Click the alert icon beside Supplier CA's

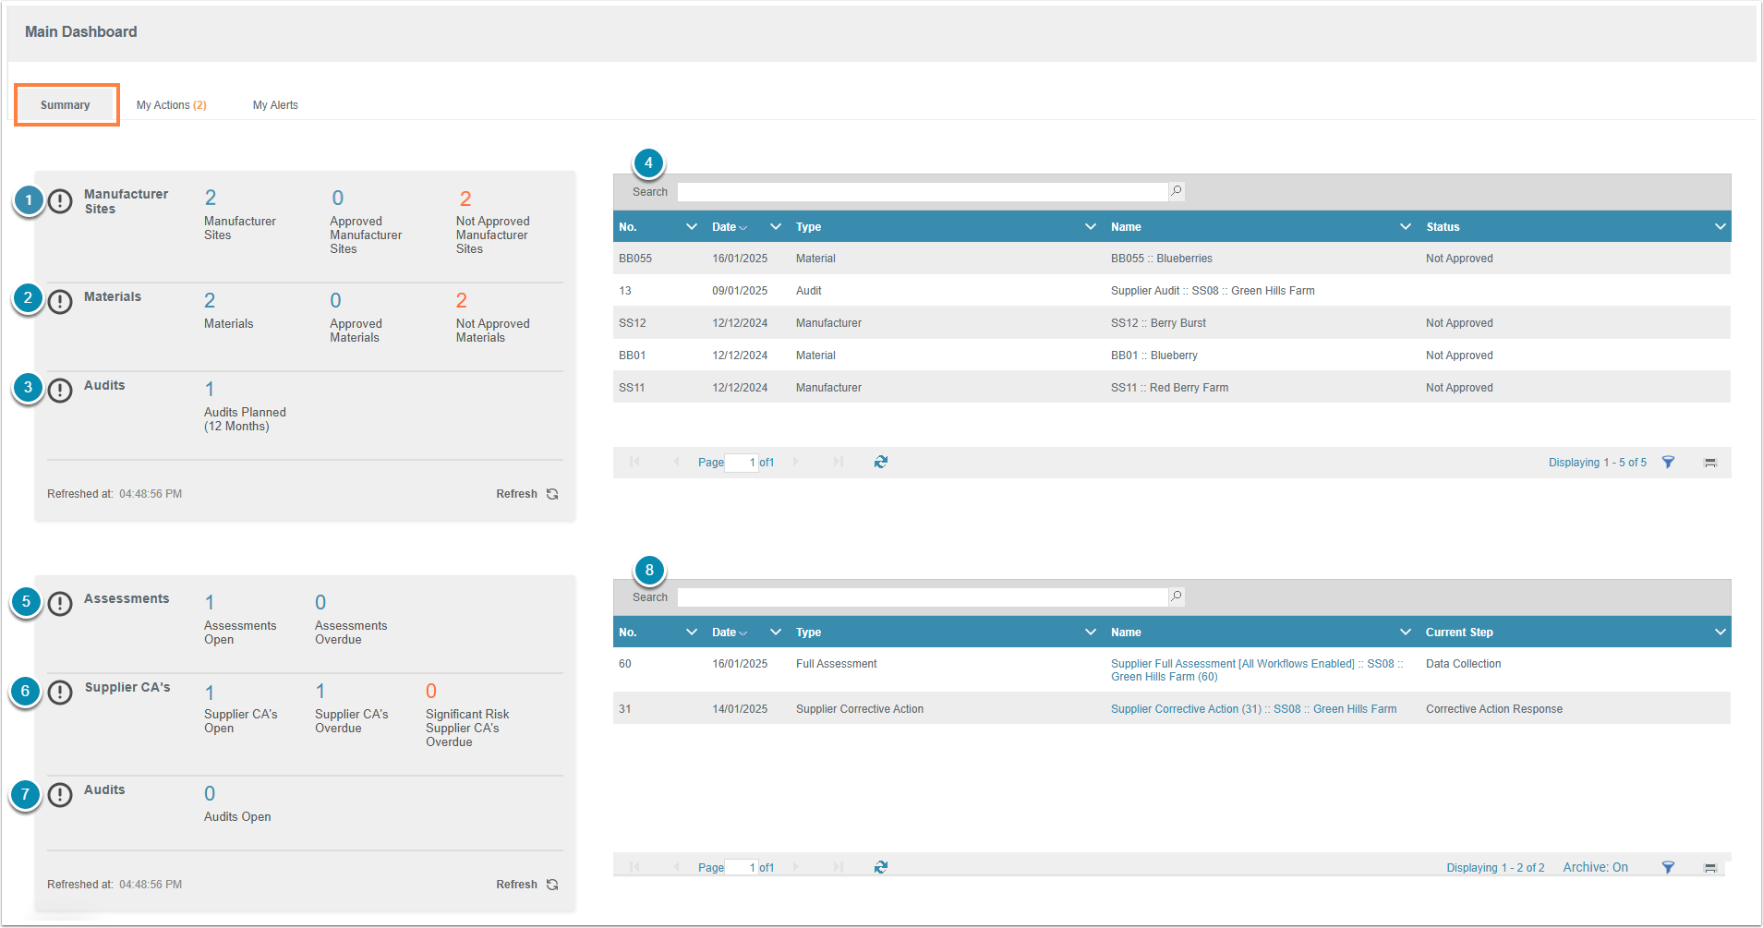click(60, 693)
